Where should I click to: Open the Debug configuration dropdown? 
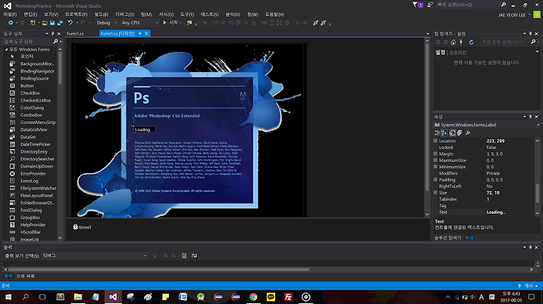click(x=106, y=23)
